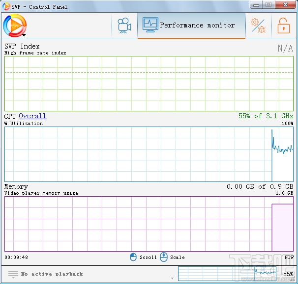Image resolution: width=298 pixels, height=284 pixels.
Task: Click the Scale mouse wheel icon
Action: click(x=164, y=257)
